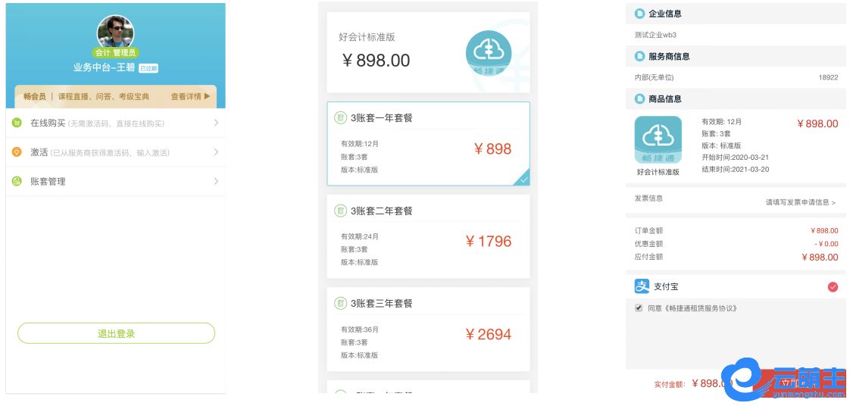The height and width of the screenshot is (406, 853).
Task: Open 查看详情 in the 畅会员 banner
Action: [190, 97]
